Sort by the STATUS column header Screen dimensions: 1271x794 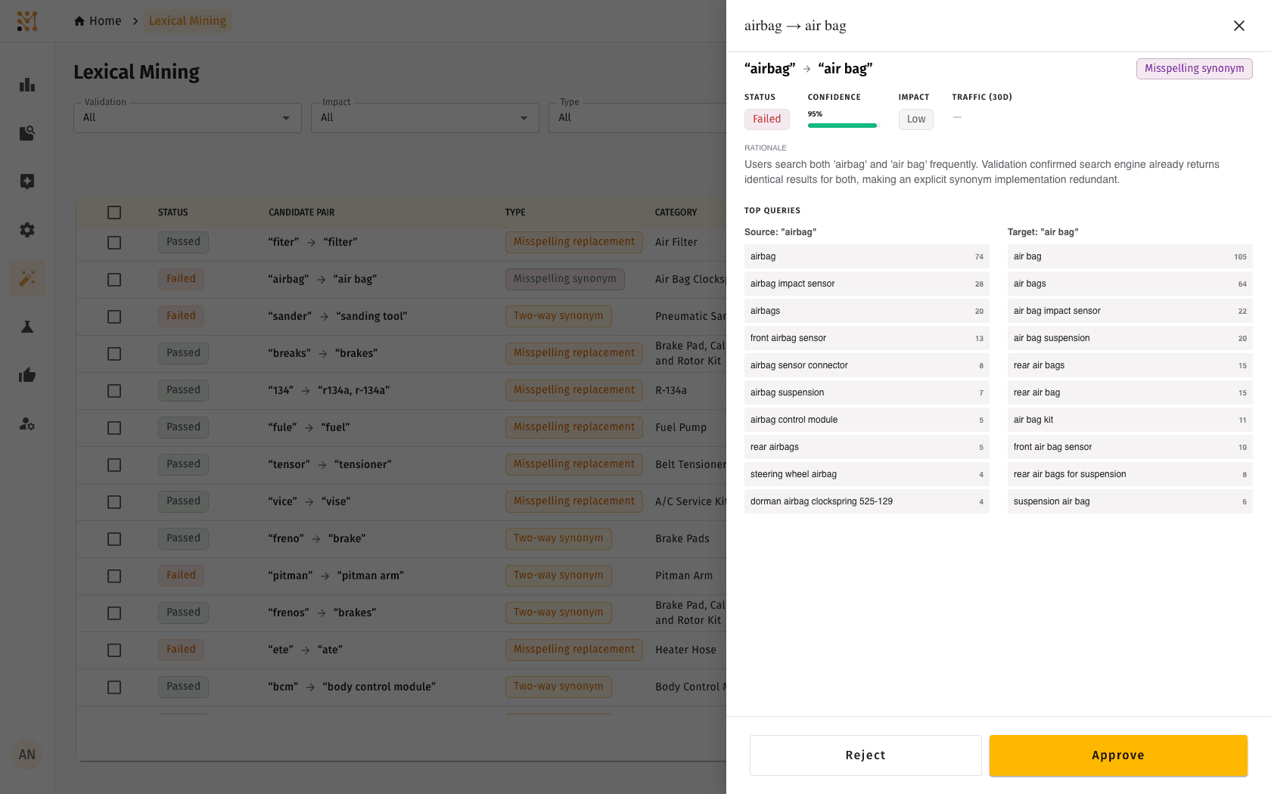[172, 212]
